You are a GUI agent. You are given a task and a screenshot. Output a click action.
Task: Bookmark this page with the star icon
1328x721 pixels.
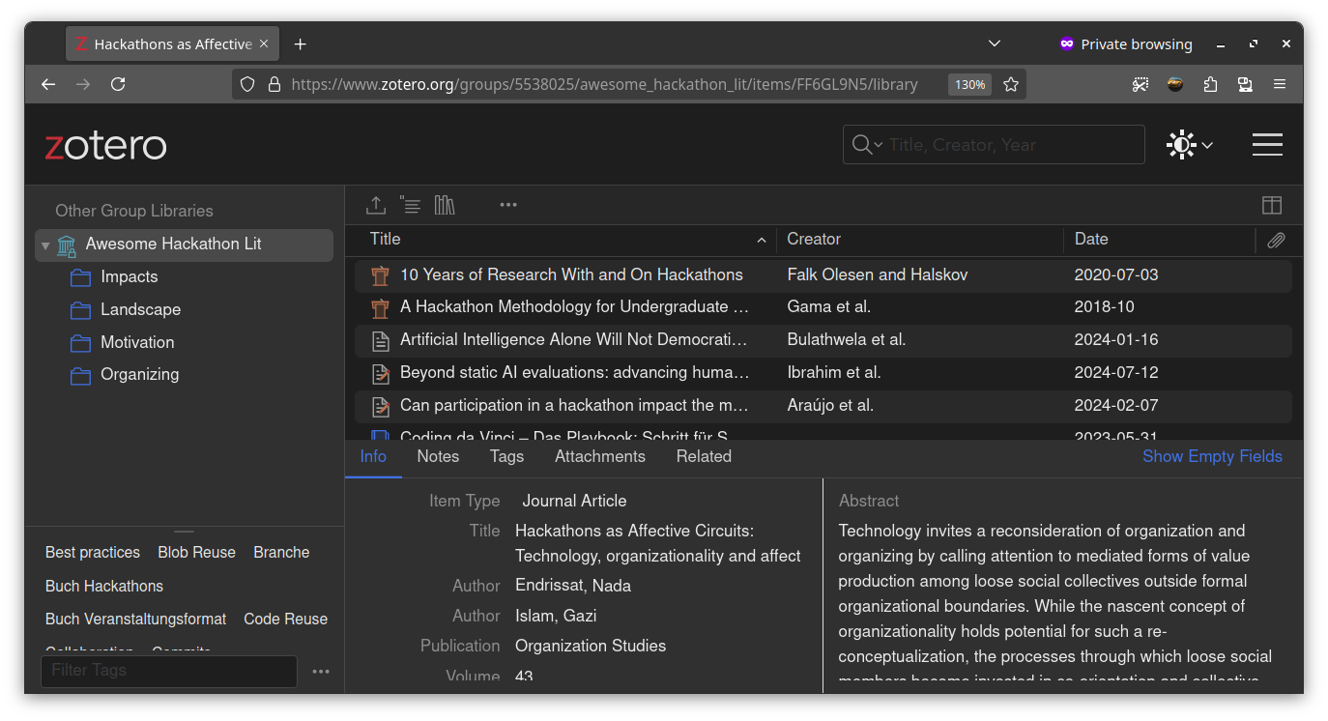point(1011,84)
